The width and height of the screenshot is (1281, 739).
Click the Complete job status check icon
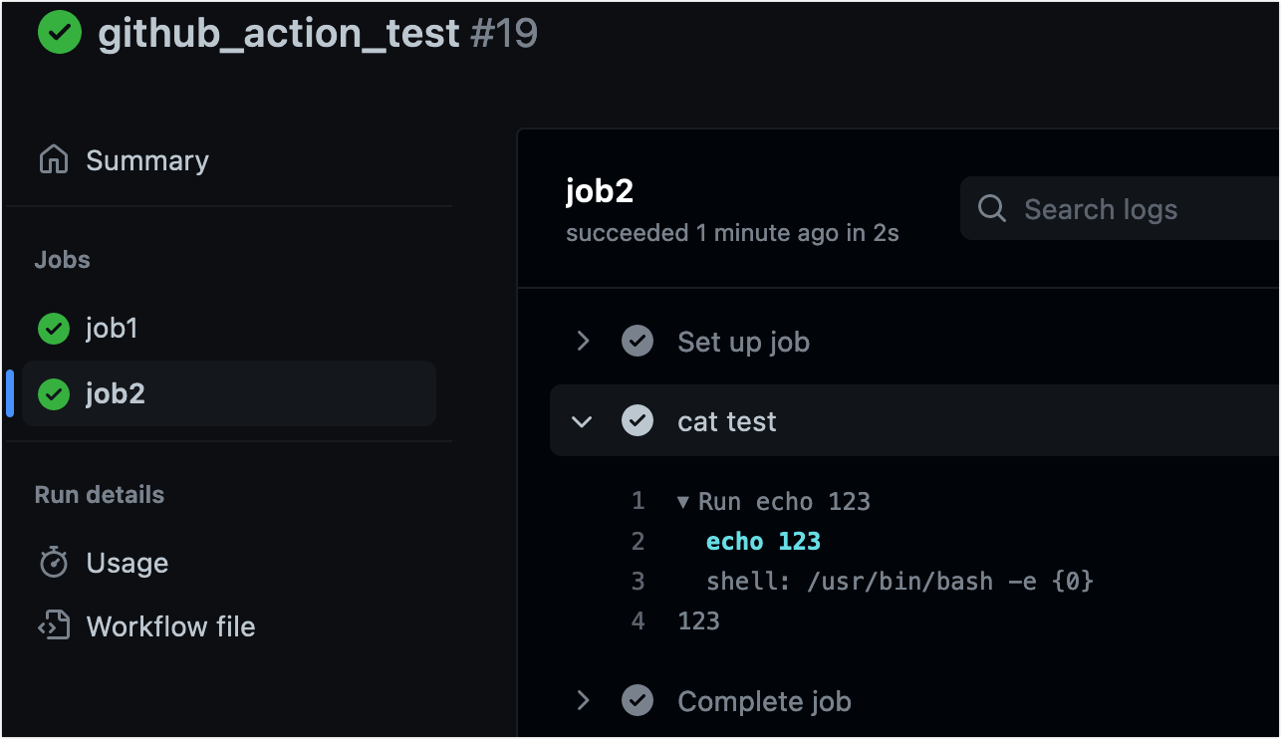coord(638,701)
